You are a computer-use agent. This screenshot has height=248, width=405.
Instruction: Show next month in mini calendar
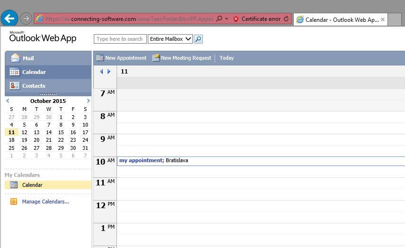[88, 101]
